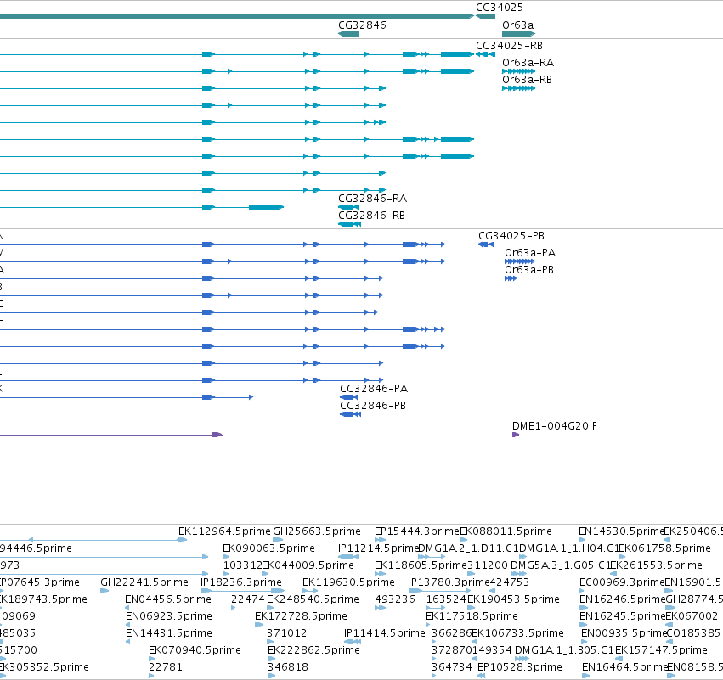Pick the CG34025-RB transcript label
Viewport: 723px width, 680px height.
tap(509, 46)
